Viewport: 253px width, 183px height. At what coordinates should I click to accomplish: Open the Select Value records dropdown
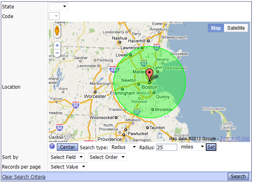68,167
